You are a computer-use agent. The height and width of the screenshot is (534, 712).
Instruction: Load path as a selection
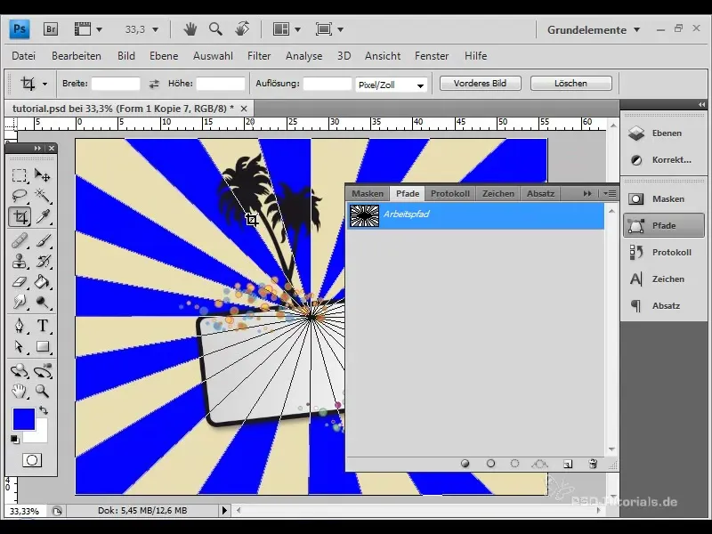tap(514, 464)
